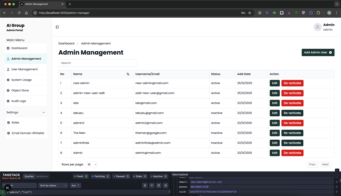Clear the query cache with the trash icon
Screen dimensions: 341x196
pos(145,185)
